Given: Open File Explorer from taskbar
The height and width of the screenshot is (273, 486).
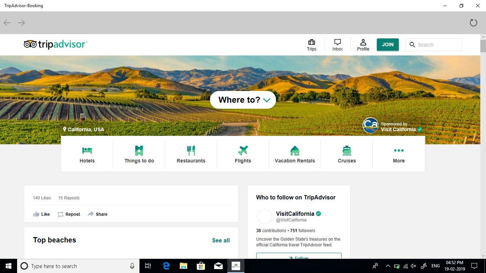Looking at the screenshot, I should [184, 266].
